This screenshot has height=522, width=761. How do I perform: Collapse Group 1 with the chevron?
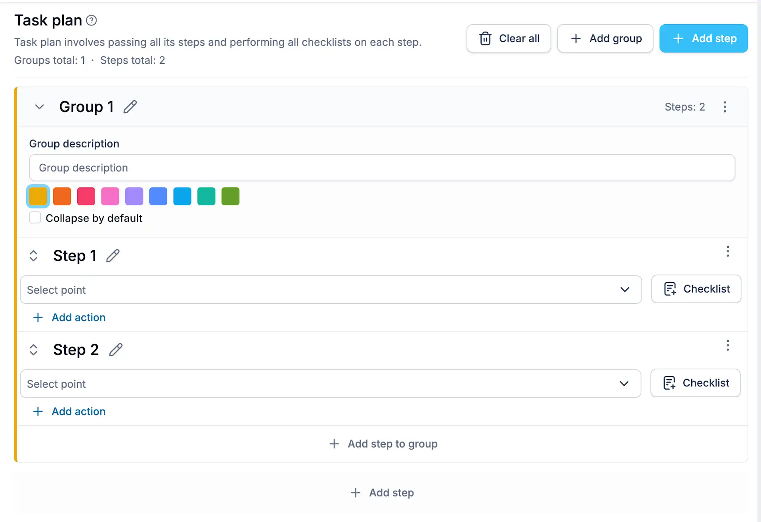pyautogui.click(x=39, y=107)
